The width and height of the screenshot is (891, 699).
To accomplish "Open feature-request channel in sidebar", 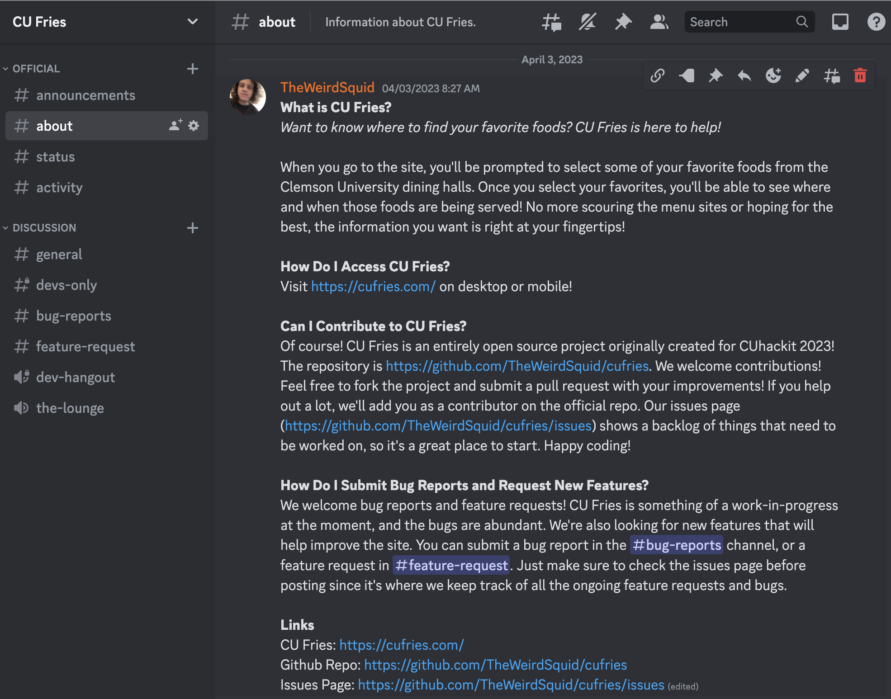I will [107, 346].
